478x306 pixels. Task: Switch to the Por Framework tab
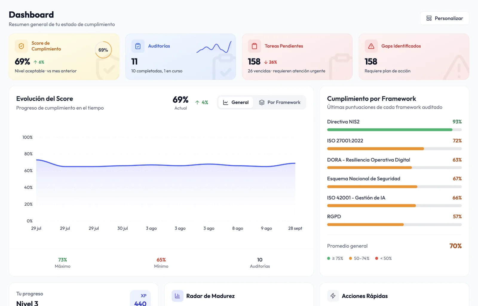point(280,102)
